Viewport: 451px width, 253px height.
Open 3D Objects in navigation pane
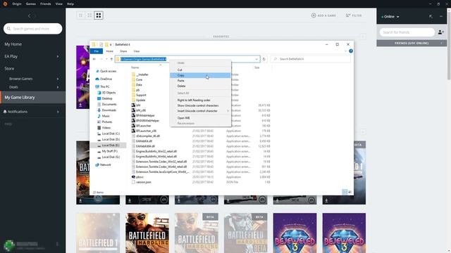109,93
